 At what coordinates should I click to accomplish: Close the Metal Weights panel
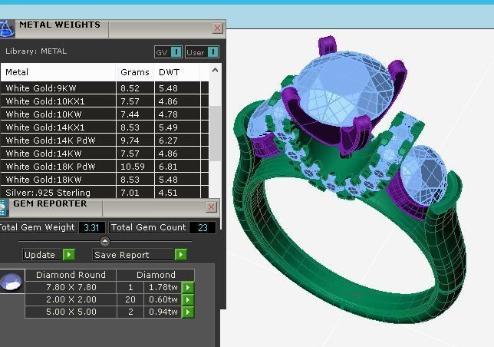pos(217,28)
